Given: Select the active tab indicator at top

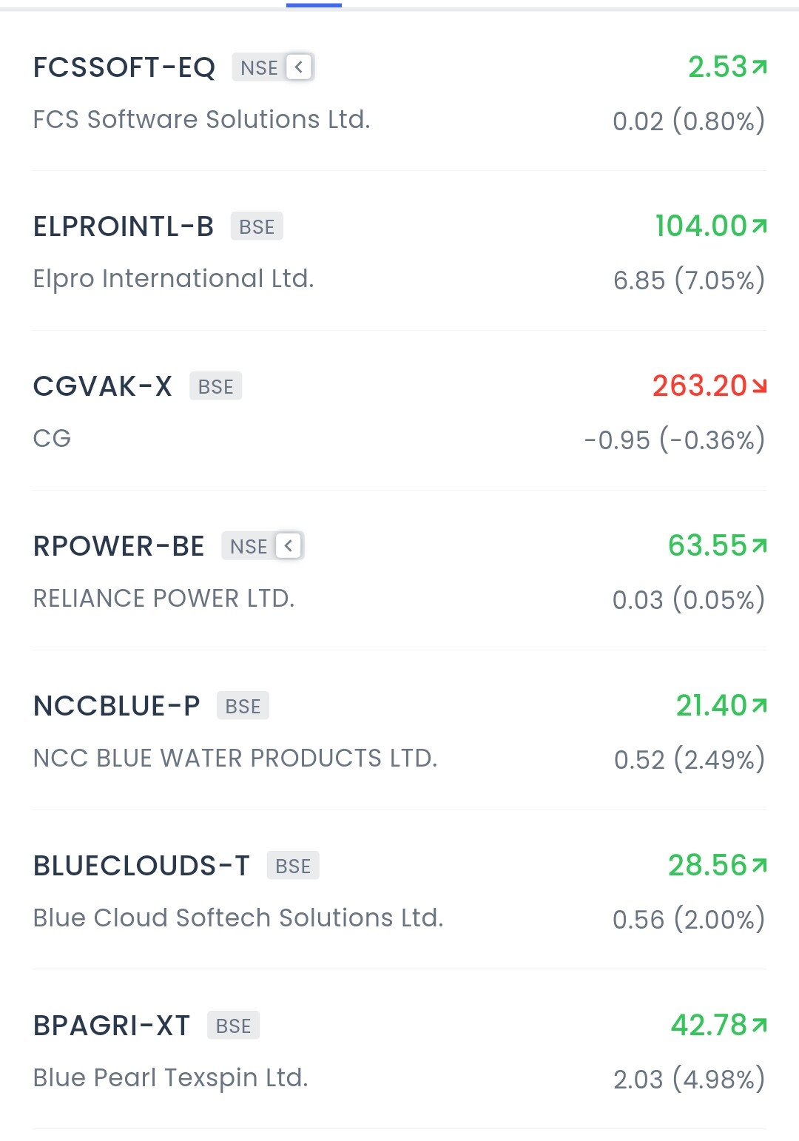Looking at the screenshot, I should point(314,4).
